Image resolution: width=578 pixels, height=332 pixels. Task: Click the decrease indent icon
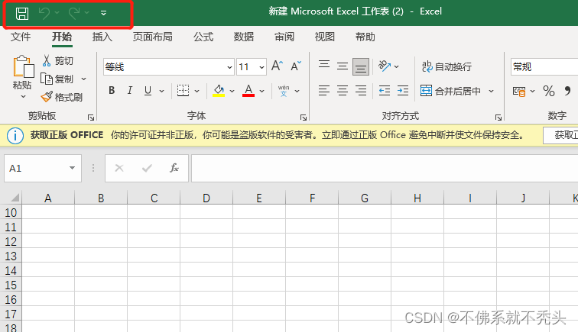tap(385, 91)
